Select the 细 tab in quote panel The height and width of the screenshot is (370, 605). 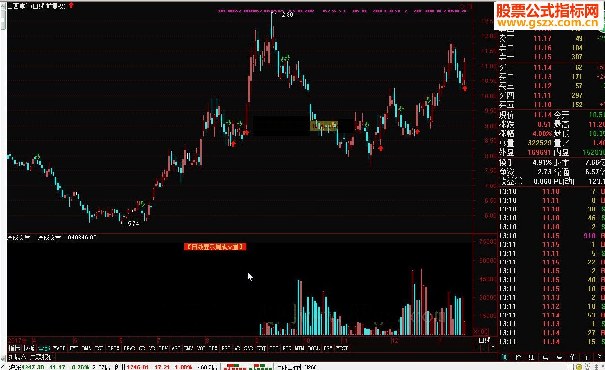(x=532, y=357)
